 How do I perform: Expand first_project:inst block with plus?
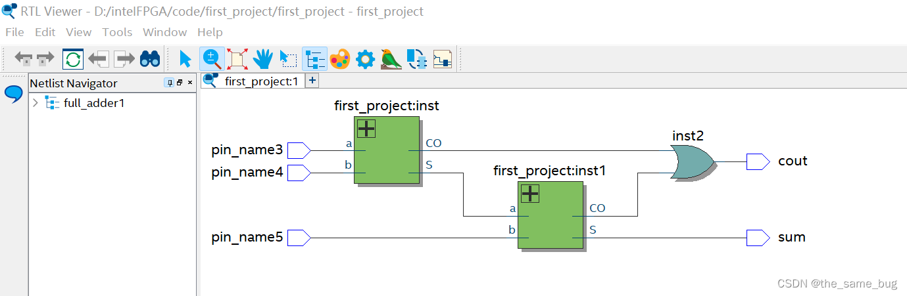(x=366, y=129)
